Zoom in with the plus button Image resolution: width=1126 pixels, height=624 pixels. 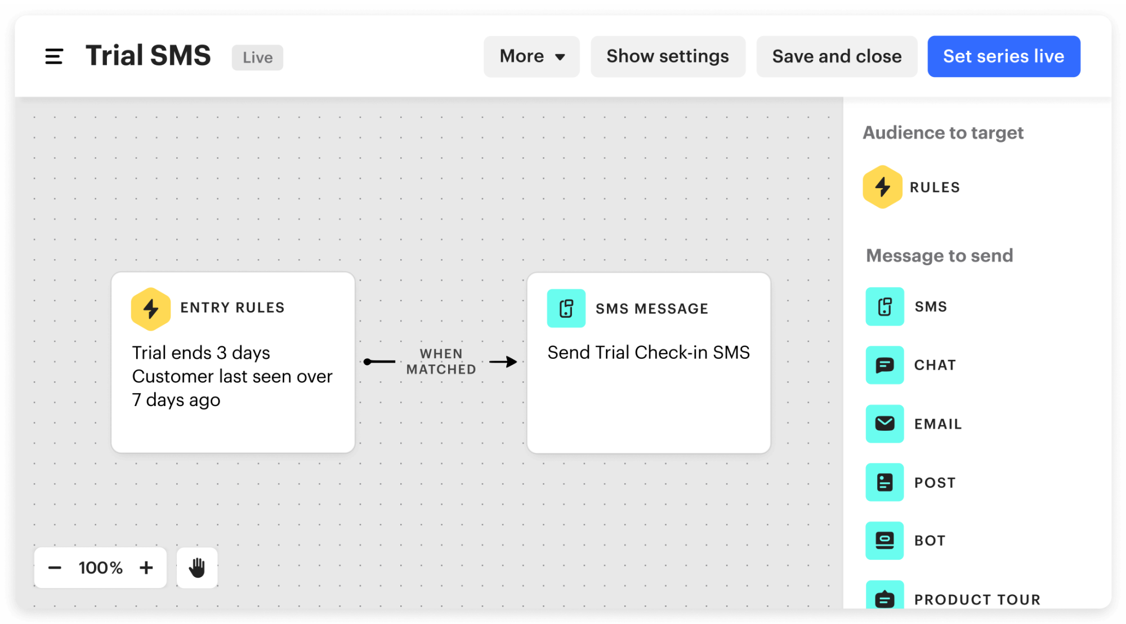click(146, 568)
